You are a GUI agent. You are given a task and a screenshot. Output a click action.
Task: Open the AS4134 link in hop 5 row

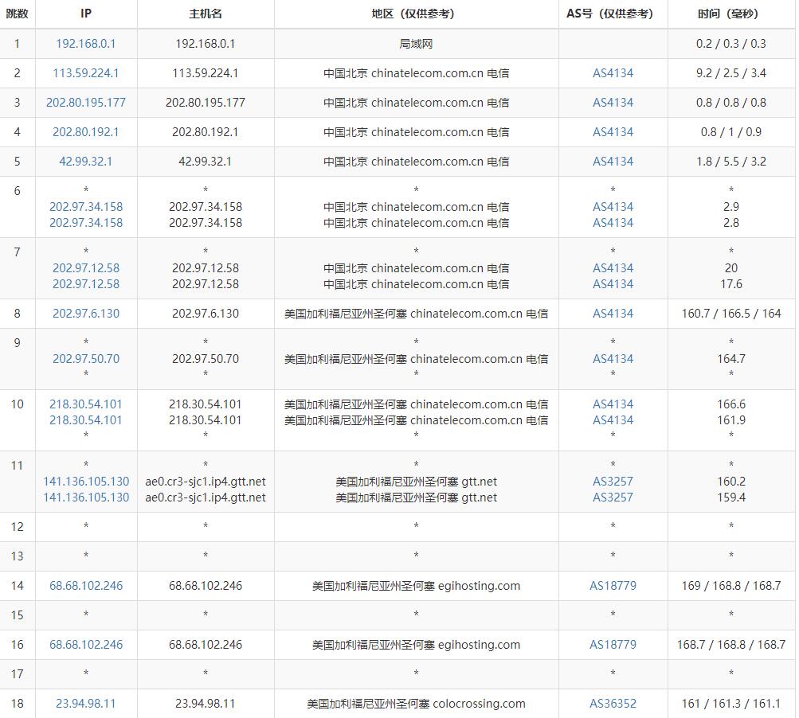click(613, 162)
